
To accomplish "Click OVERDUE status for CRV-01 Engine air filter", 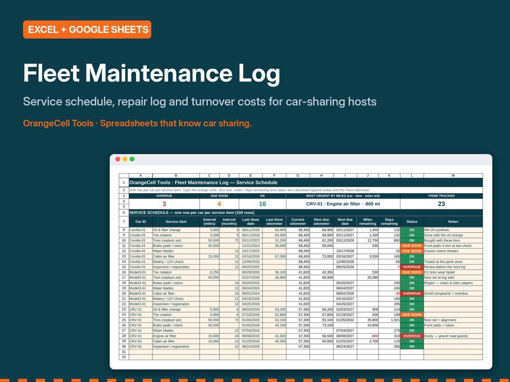I will tap(412, 336).
